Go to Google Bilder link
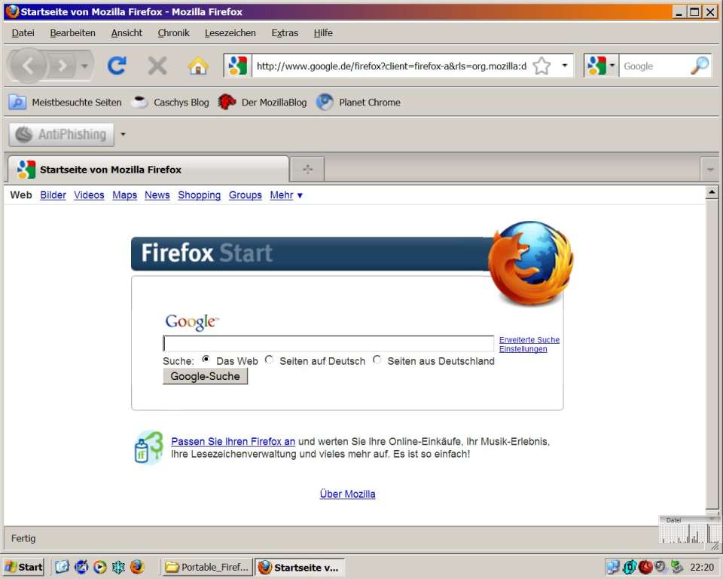Viewport: 723px width, 579px height. point(53,195)
